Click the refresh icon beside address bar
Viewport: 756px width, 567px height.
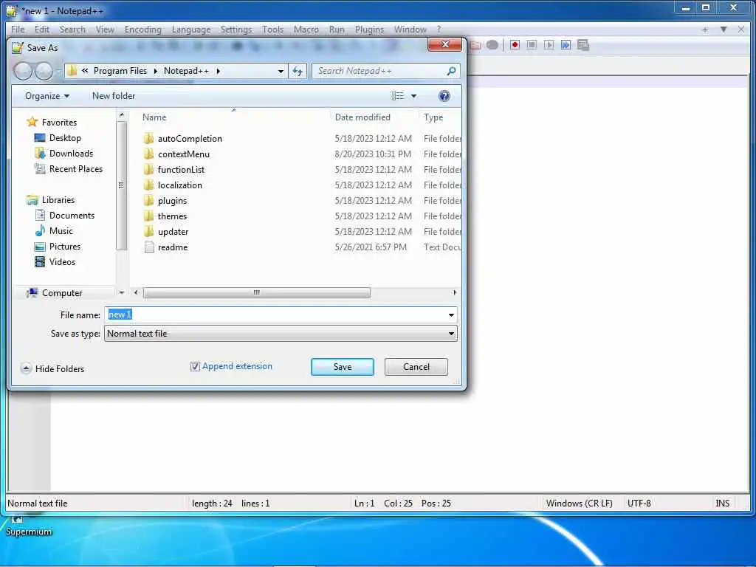pyautogui.click(x=298, y=72)
